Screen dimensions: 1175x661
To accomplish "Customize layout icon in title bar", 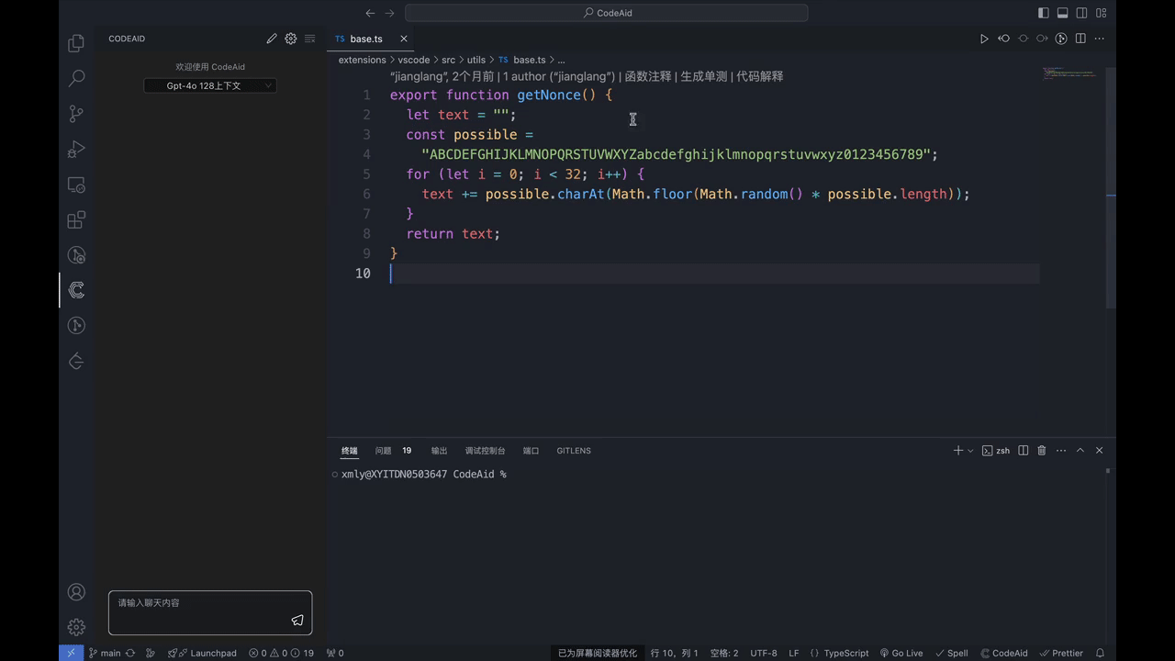I will pos(1101,13).
